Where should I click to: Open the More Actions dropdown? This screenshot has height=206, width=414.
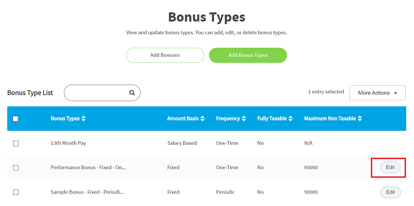pyautogui.click(x=378, y=92)
